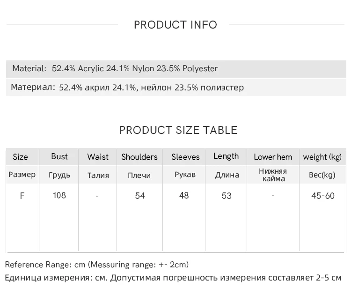Click the Waist column header
The height and width of the screenshot is (295, 351).
98,157
